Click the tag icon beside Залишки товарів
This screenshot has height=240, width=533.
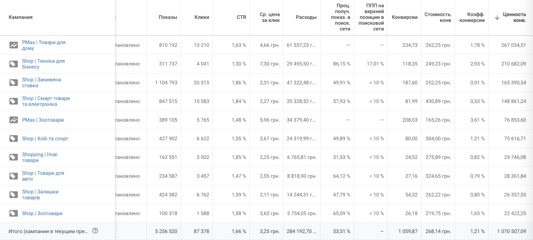14,194
